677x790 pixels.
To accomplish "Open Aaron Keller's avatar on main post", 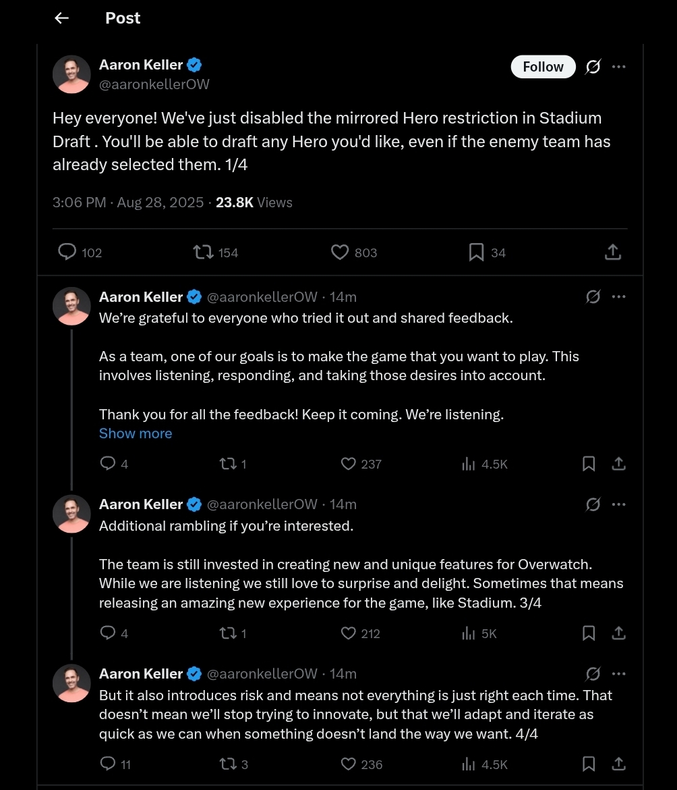I will point(71,74).
